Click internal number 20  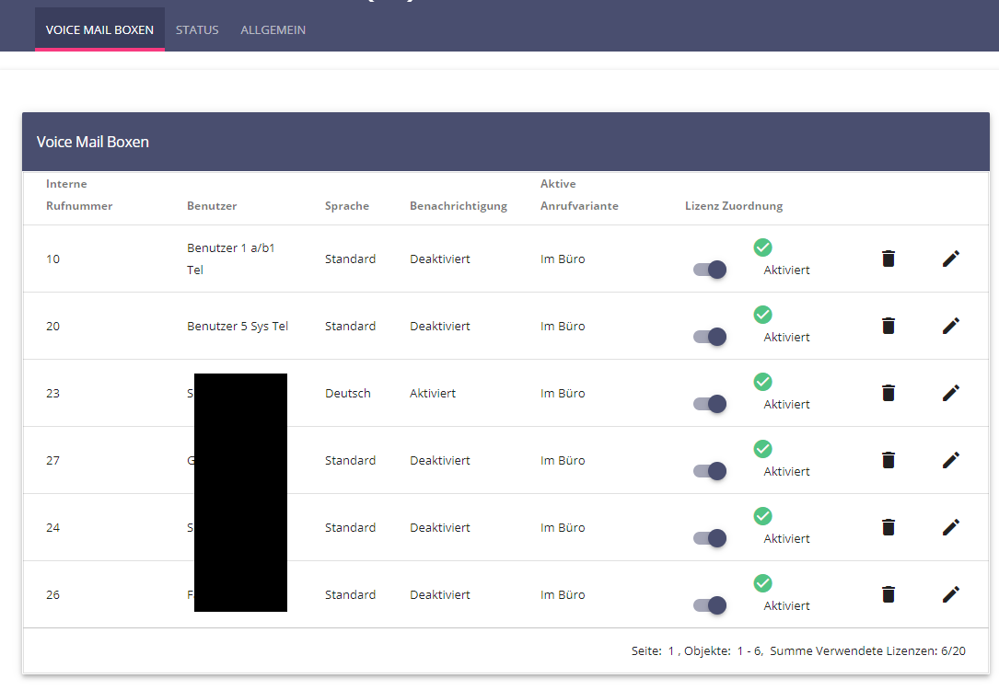tap(52, 326)
